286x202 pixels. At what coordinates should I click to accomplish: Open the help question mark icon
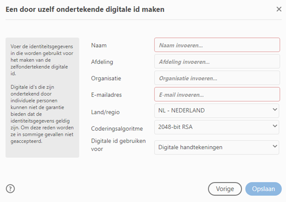pyautogui.click(x=10, y=189)
